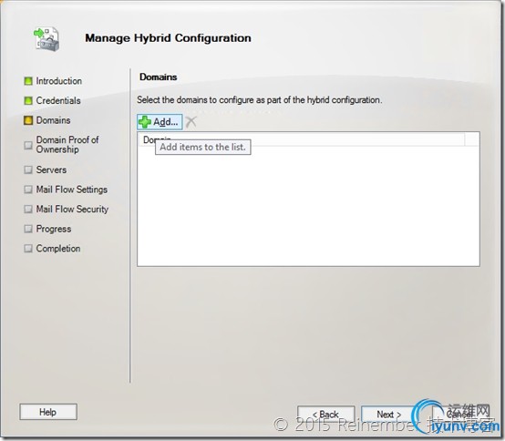Click gray status square beside Servers

point(28,169)
